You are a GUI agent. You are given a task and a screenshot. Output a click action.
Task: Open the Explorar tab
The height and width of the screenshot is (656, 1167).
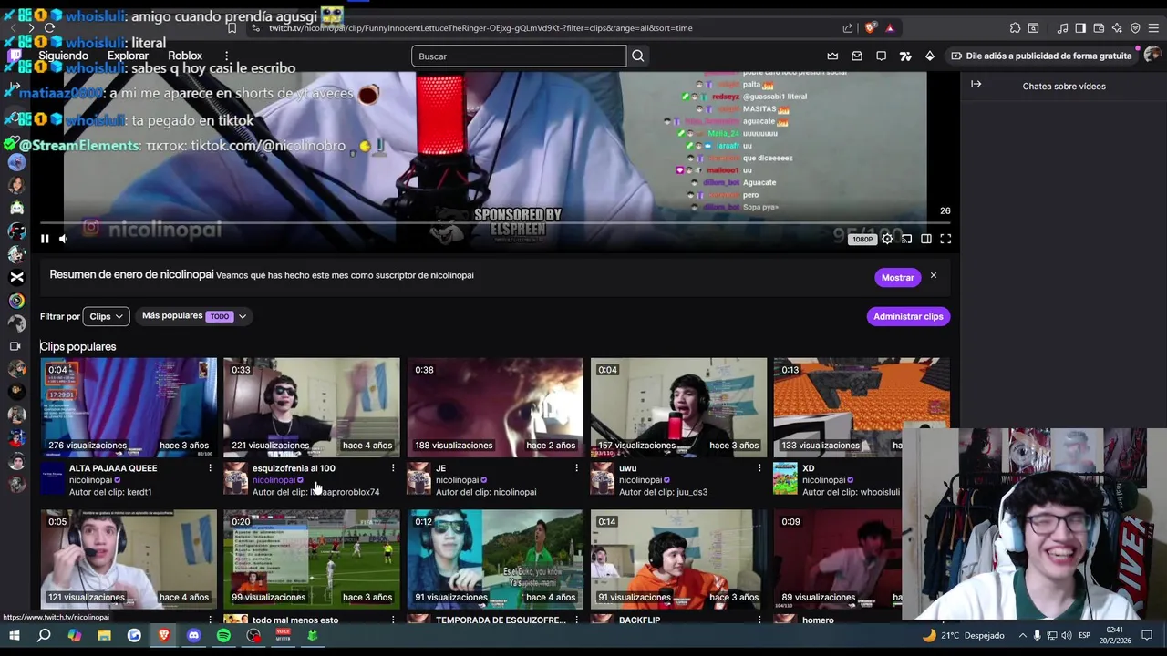coord(128,56)
